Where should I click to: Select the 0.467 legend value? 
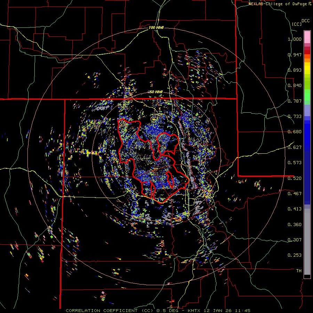[x=295, y=193]
